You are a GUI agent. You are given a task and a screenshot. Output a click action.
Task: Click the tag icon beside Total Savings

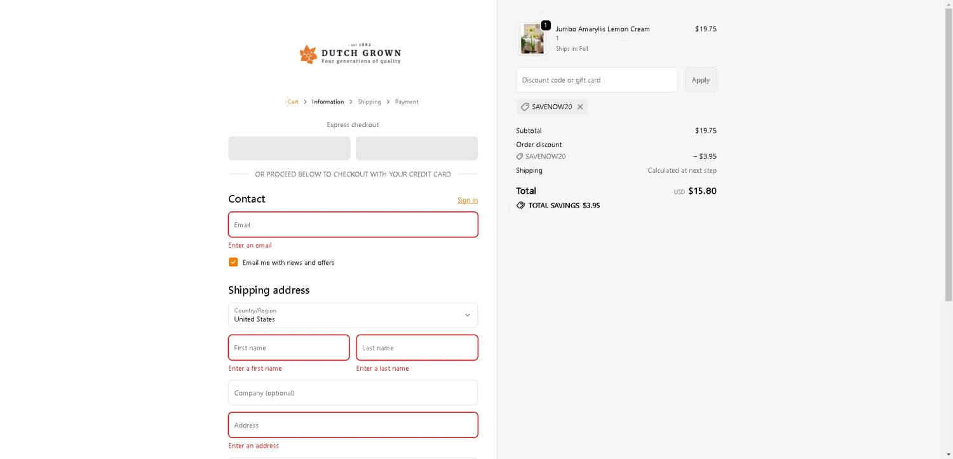pyautogui.click(x=520, y=206)
